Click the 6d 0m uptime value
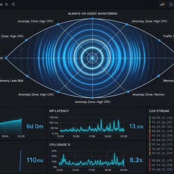174x174 pixels. tap(35, 127)
